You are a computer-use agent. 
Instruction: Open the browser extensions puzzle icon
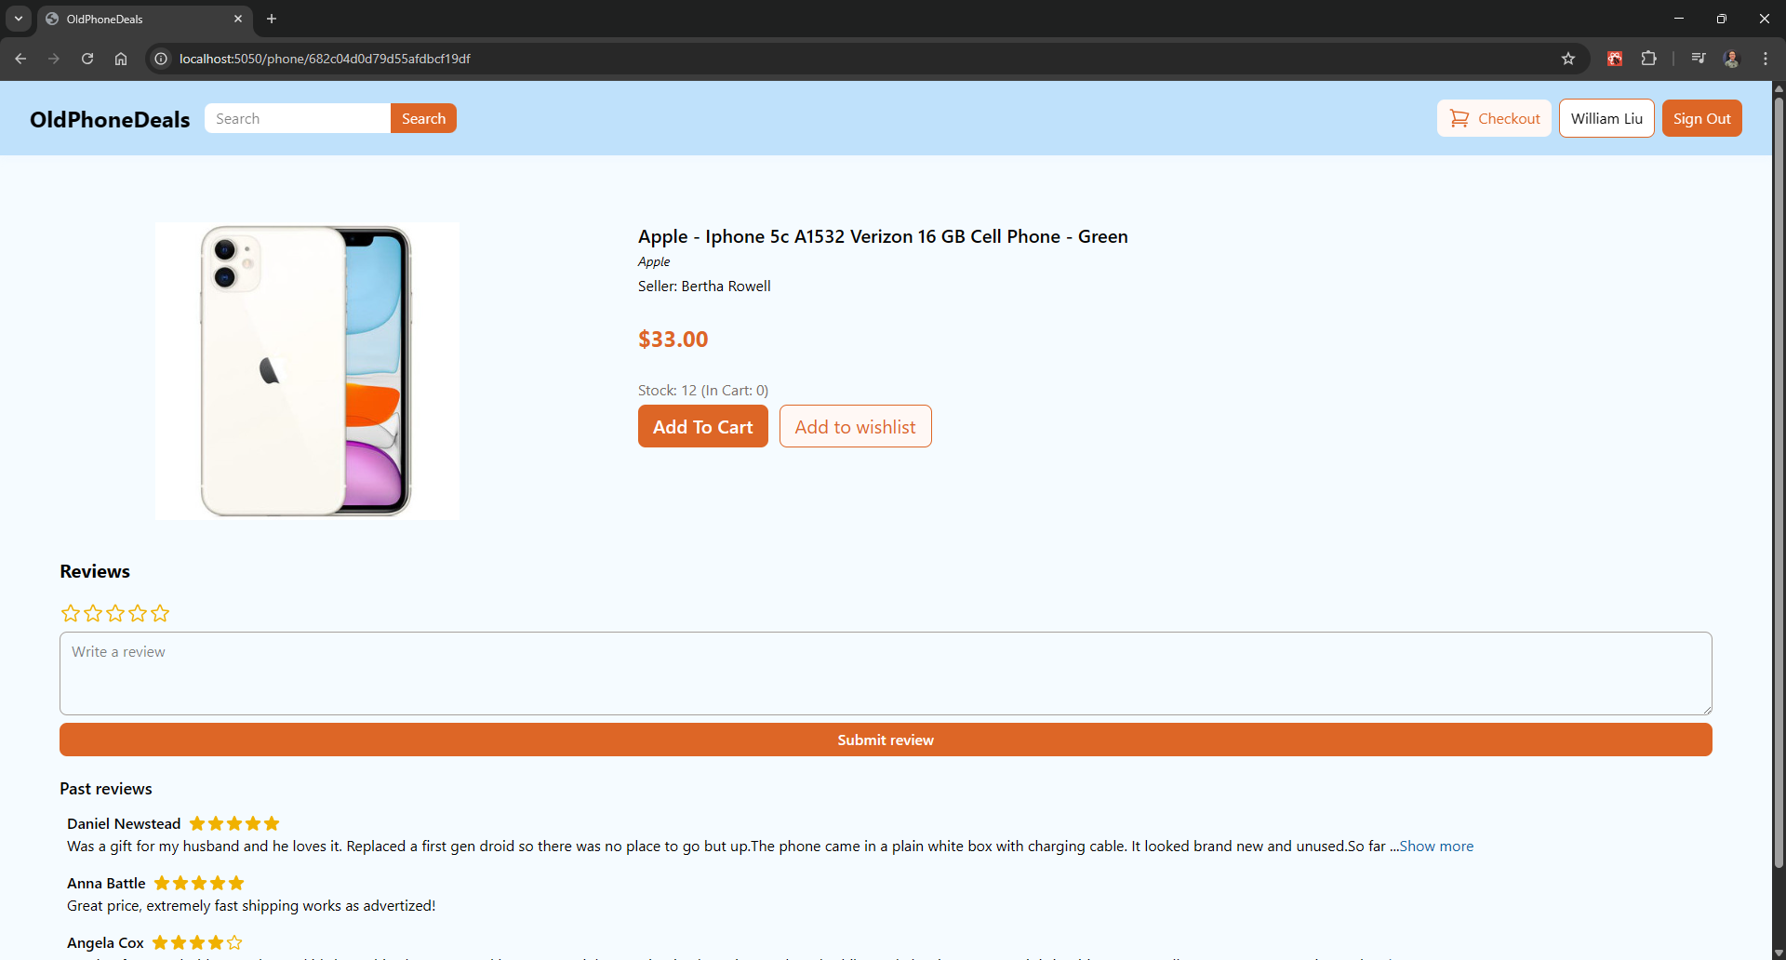click(1649, 59)
